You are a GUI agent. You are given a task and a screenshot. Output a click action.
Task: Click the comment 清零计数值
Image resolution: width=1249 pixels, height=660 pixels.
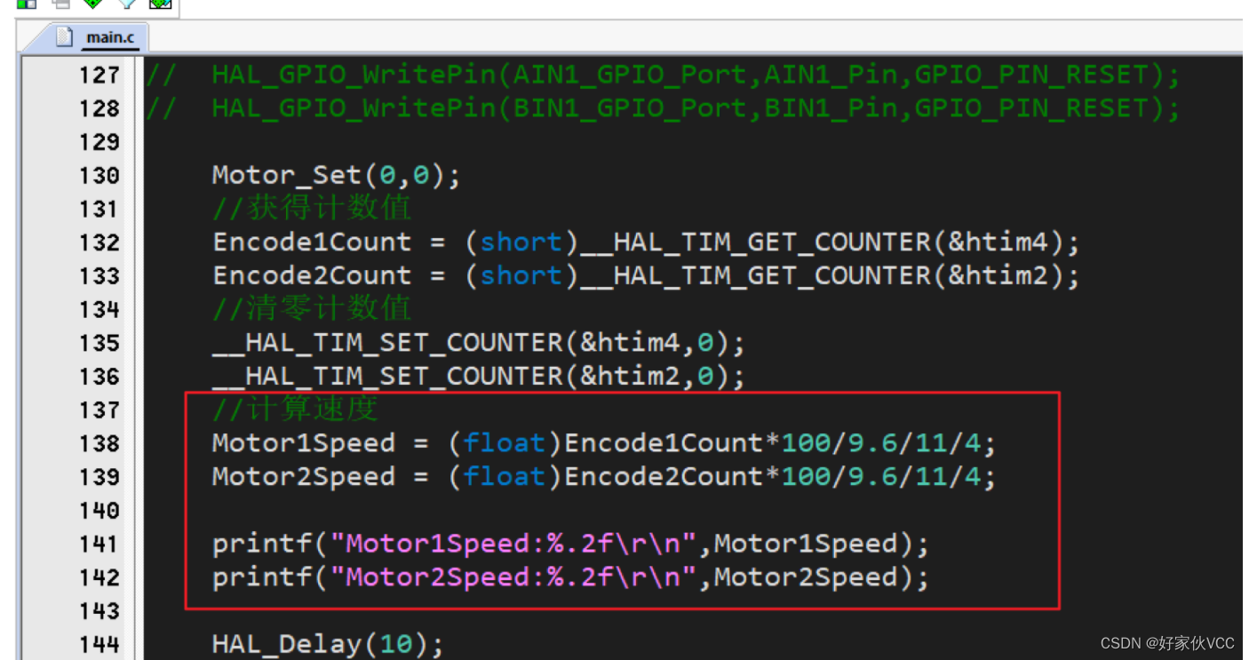[x=312, y=309]
